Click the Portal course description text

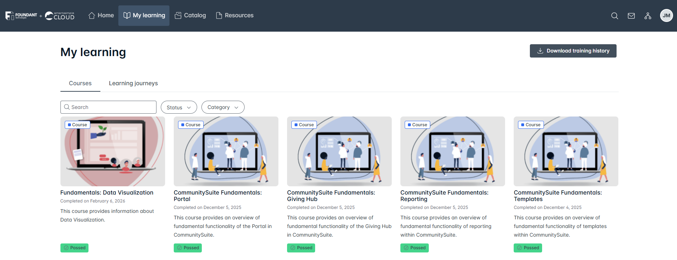(223, 226)
